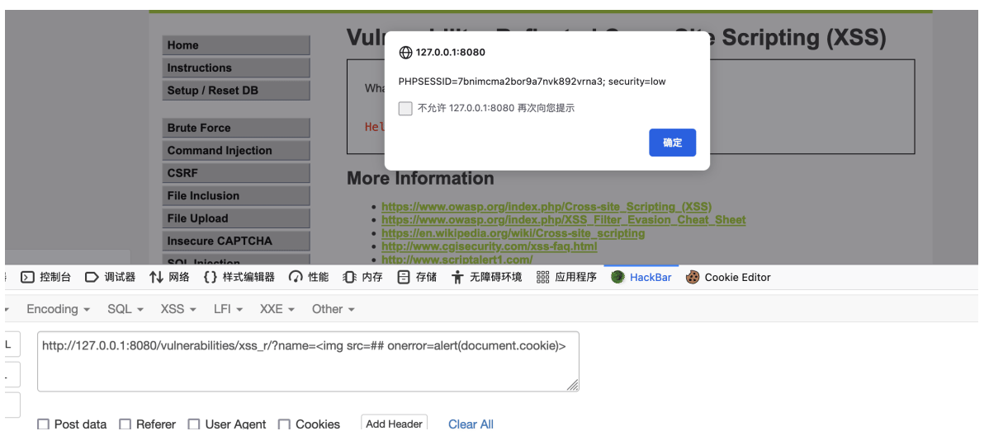
Task: Click inside the HackBar URL text area
Action: [308, 361]
